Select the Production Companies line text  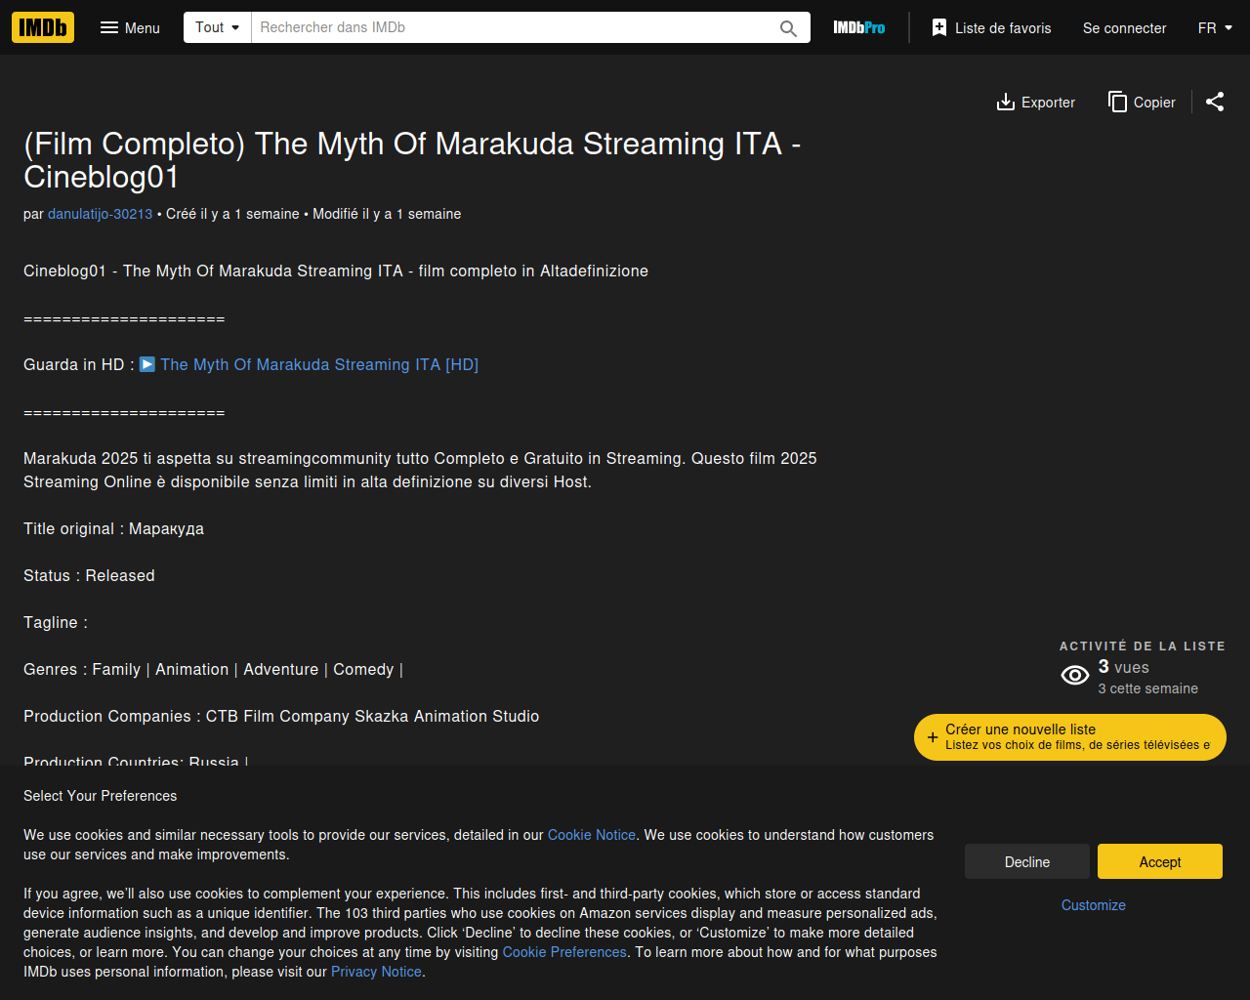coord(281,716)
